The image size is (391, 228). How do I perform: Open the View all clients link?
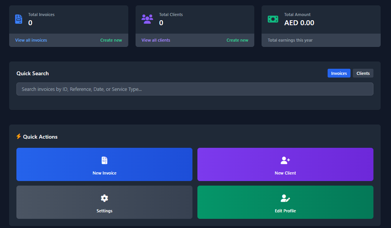pyautogui.click(x=156, y=40)
